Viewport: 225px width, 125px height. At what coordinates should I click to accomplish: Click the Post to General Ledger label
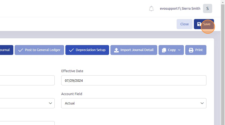43,50
